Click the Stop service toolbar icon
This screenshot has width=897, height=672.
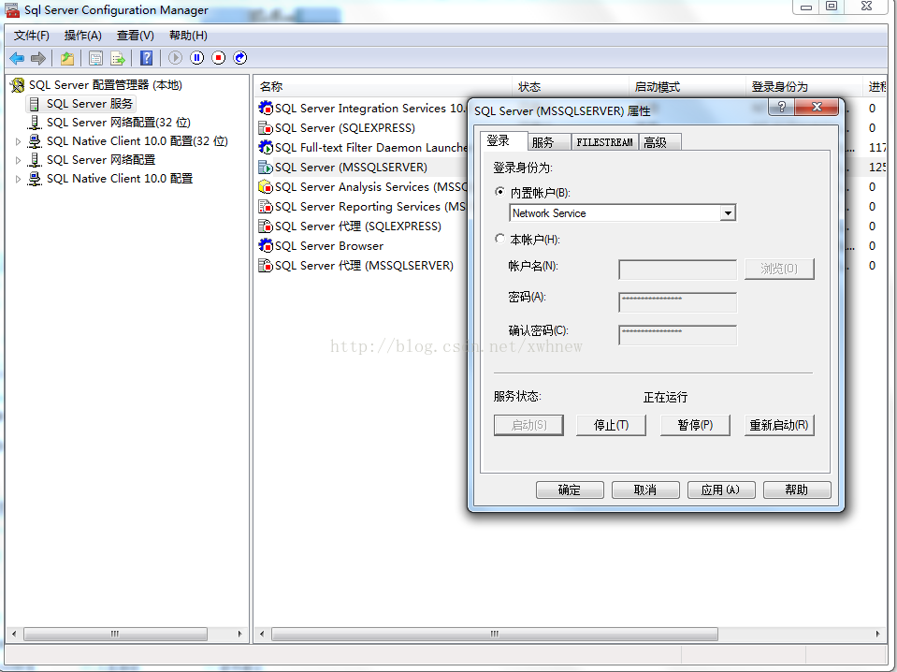point(219,58)
